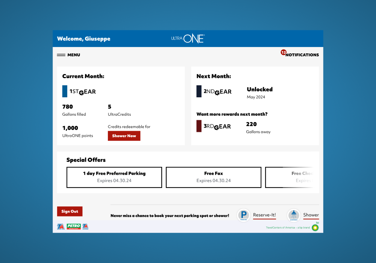This screenshot has height=263, width=376.
Task: Click the Special Offers heading
Action: point(86,160)
